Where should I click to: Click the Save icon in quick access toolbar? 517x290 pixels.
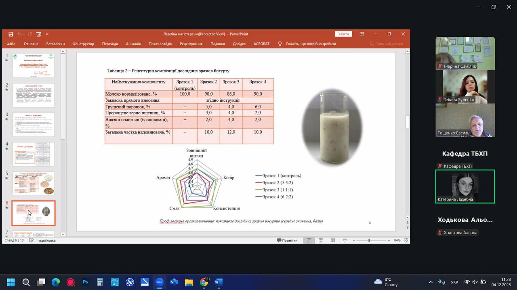[11, 34]
